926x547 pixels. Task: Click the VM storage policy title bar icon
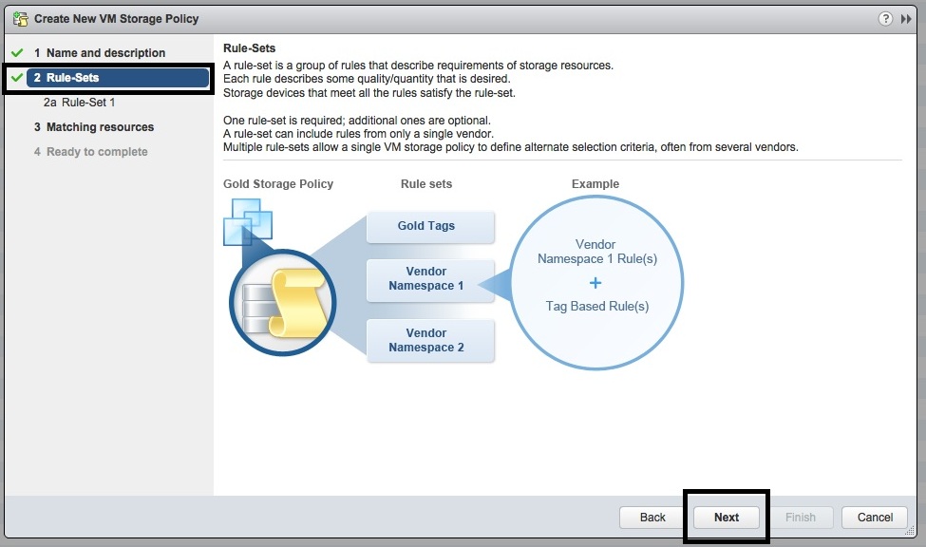tap(20, 19)
